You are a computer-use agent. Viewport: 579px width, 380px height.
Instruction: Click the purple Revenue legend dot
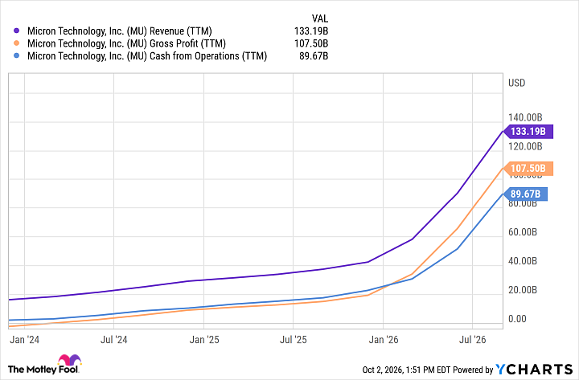[16, 31]
